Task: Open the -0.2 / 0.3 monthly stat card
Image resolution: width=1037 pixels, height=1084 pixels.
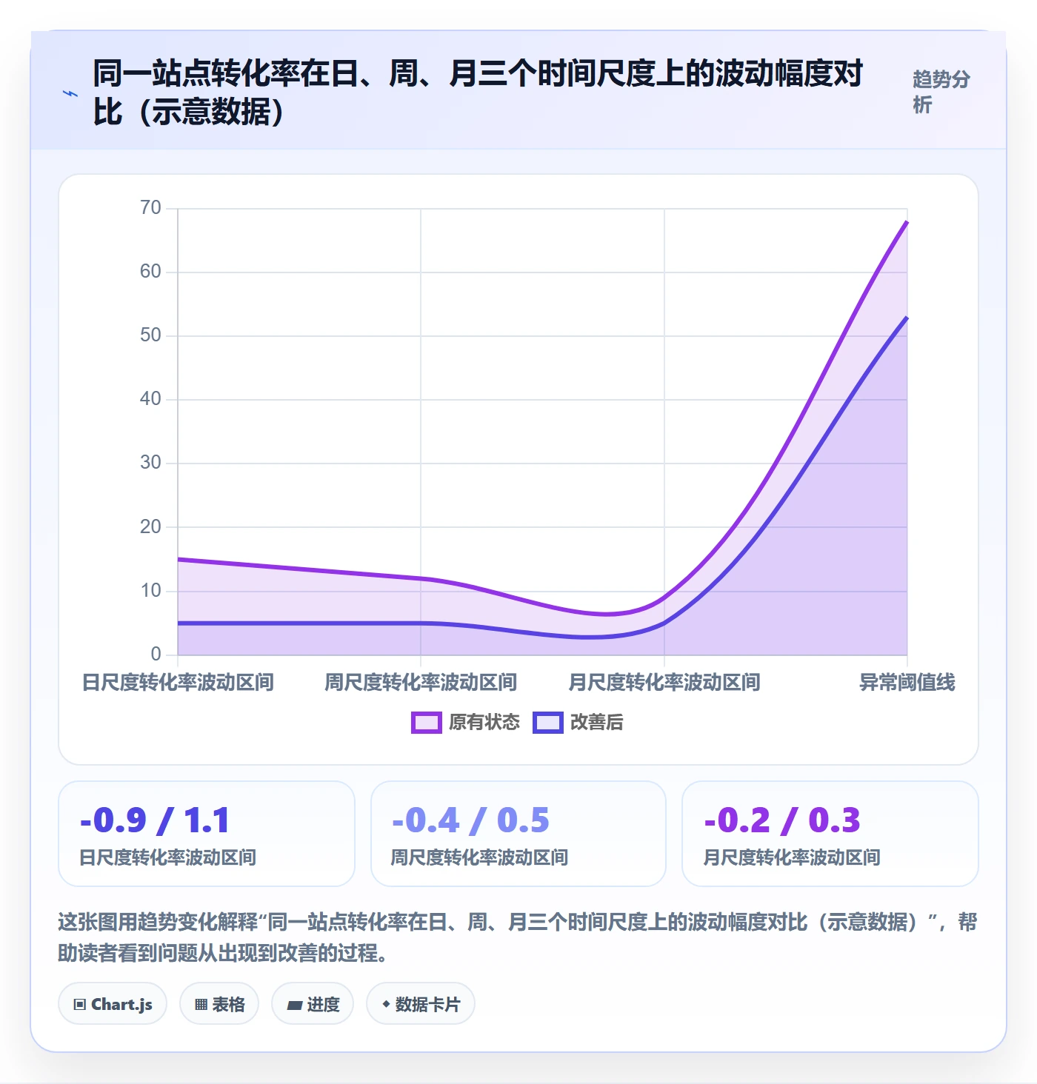Action: point(830,834)
